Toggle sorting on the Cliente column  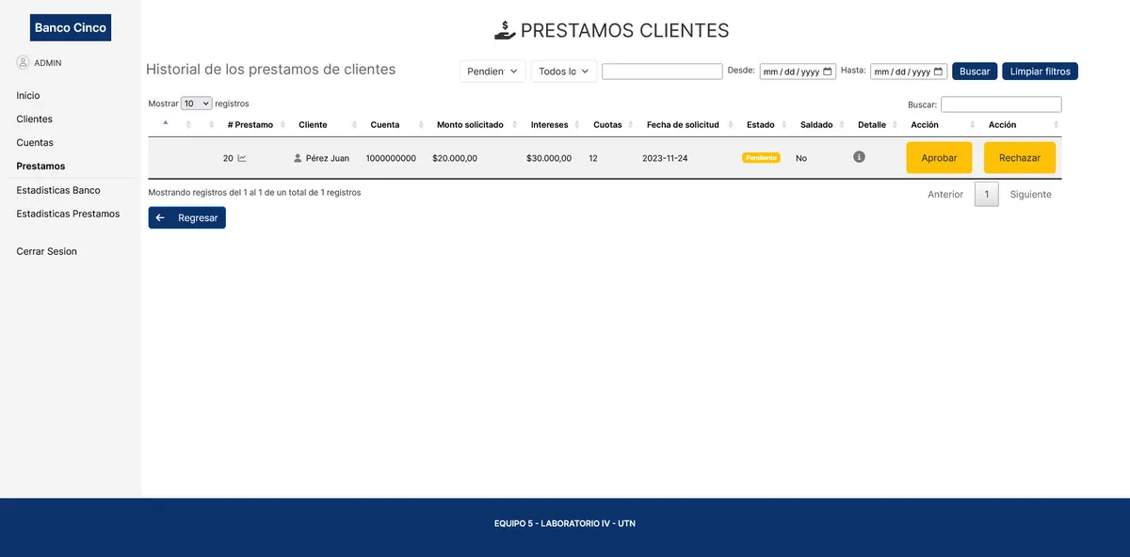pyautogui.click(x=313, y=124)
